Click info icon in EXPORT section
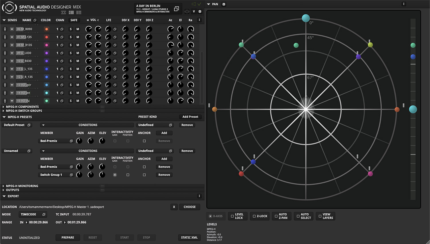 point(199,196)
